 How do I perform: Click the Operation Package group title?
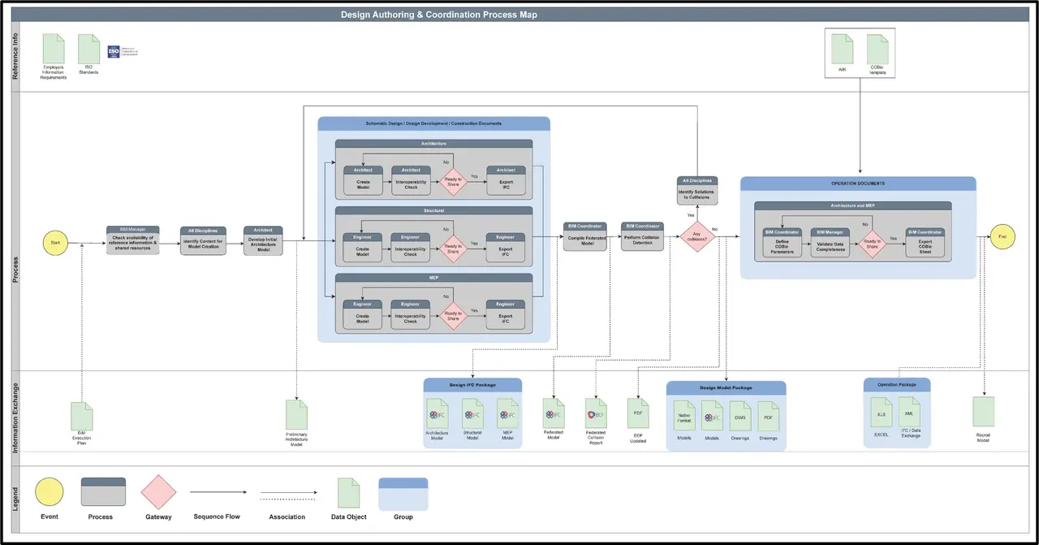[896, 383]
